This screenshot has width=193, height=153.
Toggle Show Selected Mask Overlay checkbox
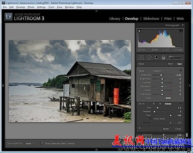click(x=42, y=143)
